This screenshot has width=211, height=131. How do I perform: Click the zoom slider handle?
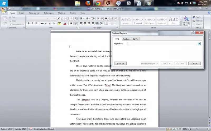click(197, 129)
